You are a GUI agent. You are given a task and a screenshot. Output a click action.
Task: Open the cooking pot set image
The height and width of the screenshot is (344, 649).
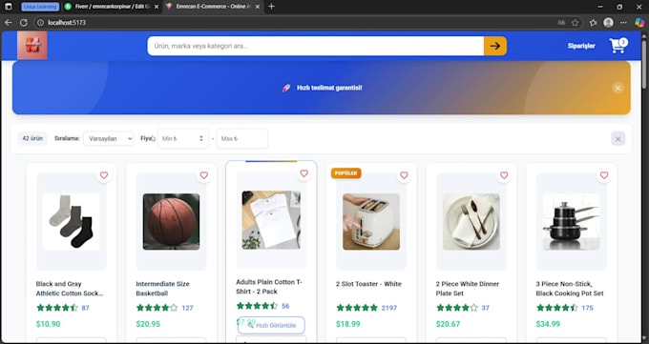571,222
